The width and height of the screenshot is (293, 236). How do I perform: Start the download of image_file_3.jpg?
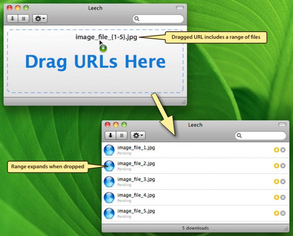click(276, 182)
